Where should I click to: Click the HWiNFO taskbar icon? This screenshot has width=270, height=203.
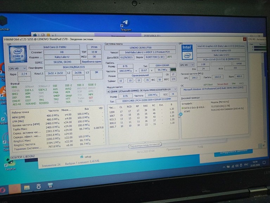[50, 186]
